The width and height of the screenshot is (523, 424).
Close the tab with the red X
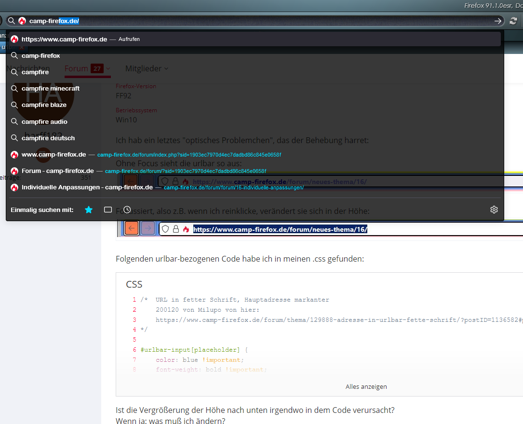[x=21, y=47]
